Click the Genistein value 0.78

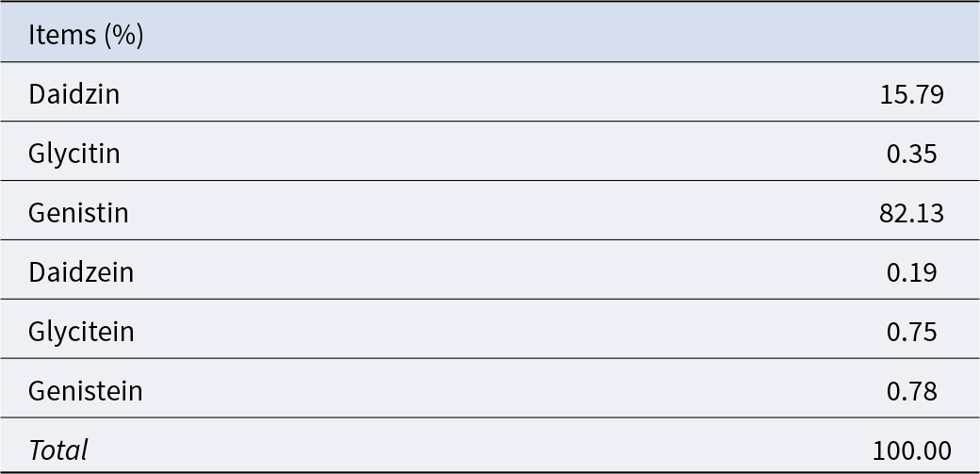[x=911, y=391]
